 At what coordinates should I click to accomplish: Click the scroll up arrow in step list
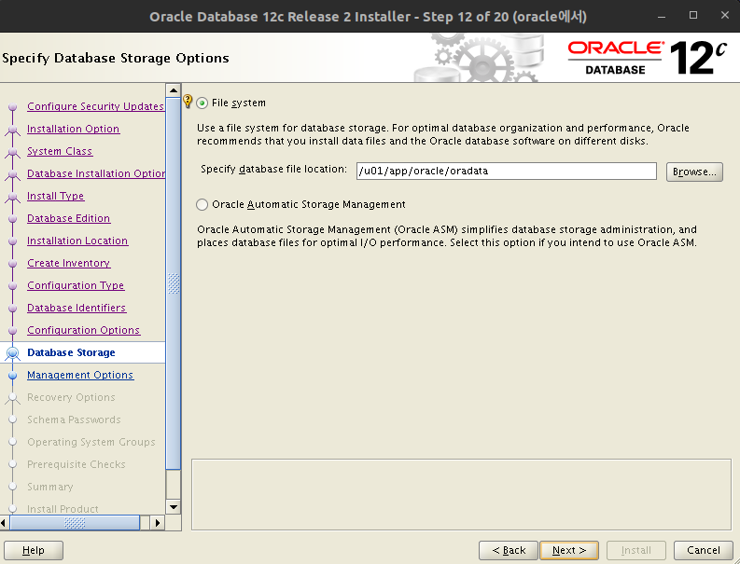[174, 90]
